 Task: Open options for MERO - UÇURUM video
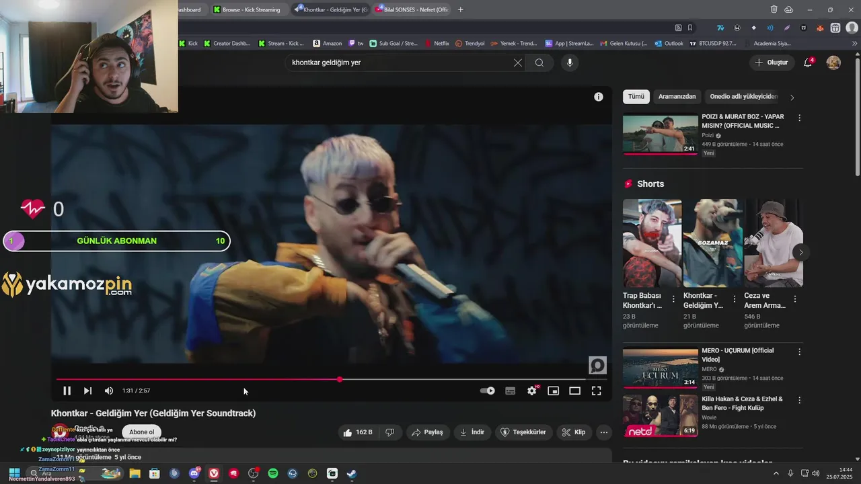pyautogui.click(x=799, y=352)
